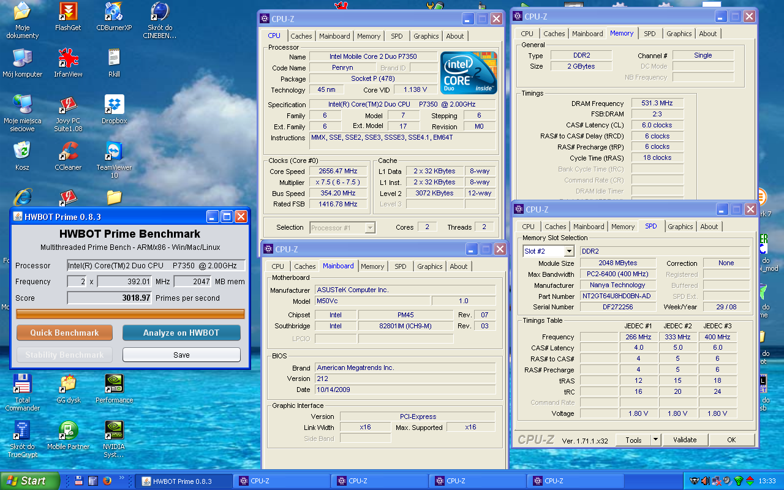Click the FSB:DRAM ratio value 2:3
This screenshot has height=490, width=784.
tap(657, 114)
